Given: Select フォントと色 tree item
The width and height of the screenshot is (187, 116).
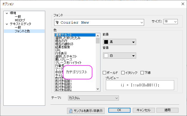Looking at the screenshot, I should point(22,31).
